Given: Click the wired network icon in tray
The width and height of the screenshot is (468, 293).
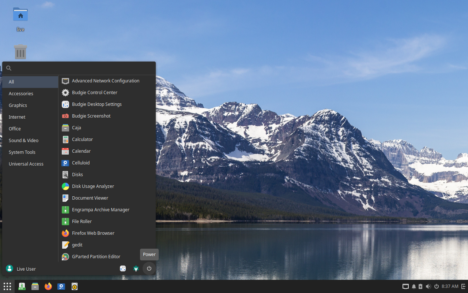Looking at the screenshot, I should coord(405,286).
